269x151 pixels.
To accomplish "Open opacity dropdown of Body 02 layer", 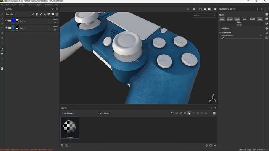I will [55, 23].
